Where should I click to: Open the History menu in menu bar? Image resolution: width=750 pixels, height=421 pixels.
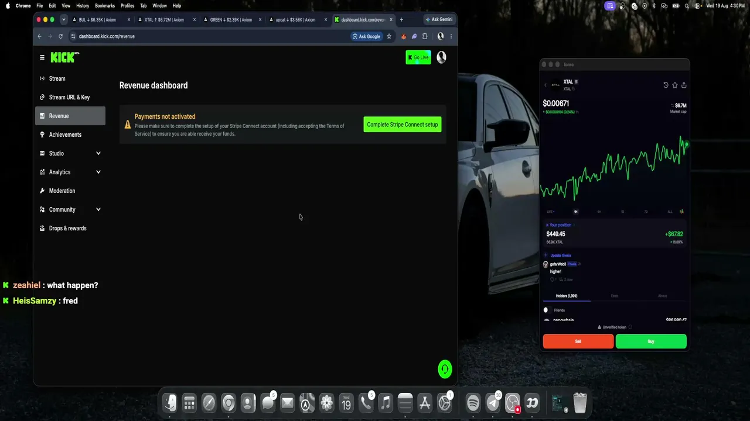click(x=83, y=6)
